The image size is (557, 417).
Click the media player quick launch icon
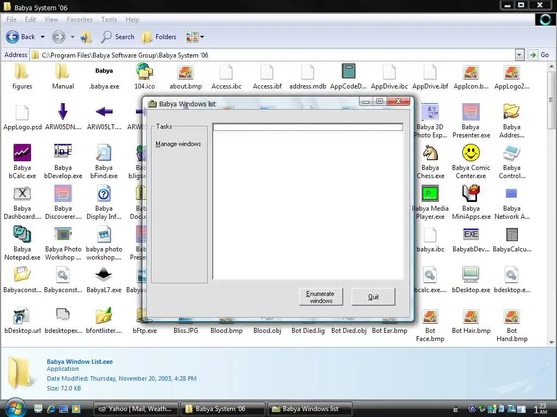point(76,409)
